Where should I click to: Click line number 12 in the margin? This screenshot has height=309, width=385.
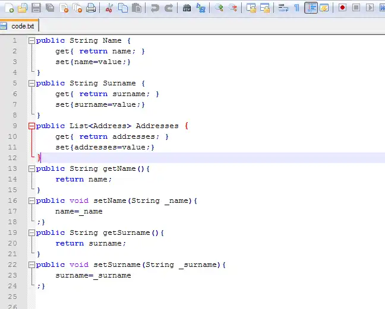pos(12,158)
